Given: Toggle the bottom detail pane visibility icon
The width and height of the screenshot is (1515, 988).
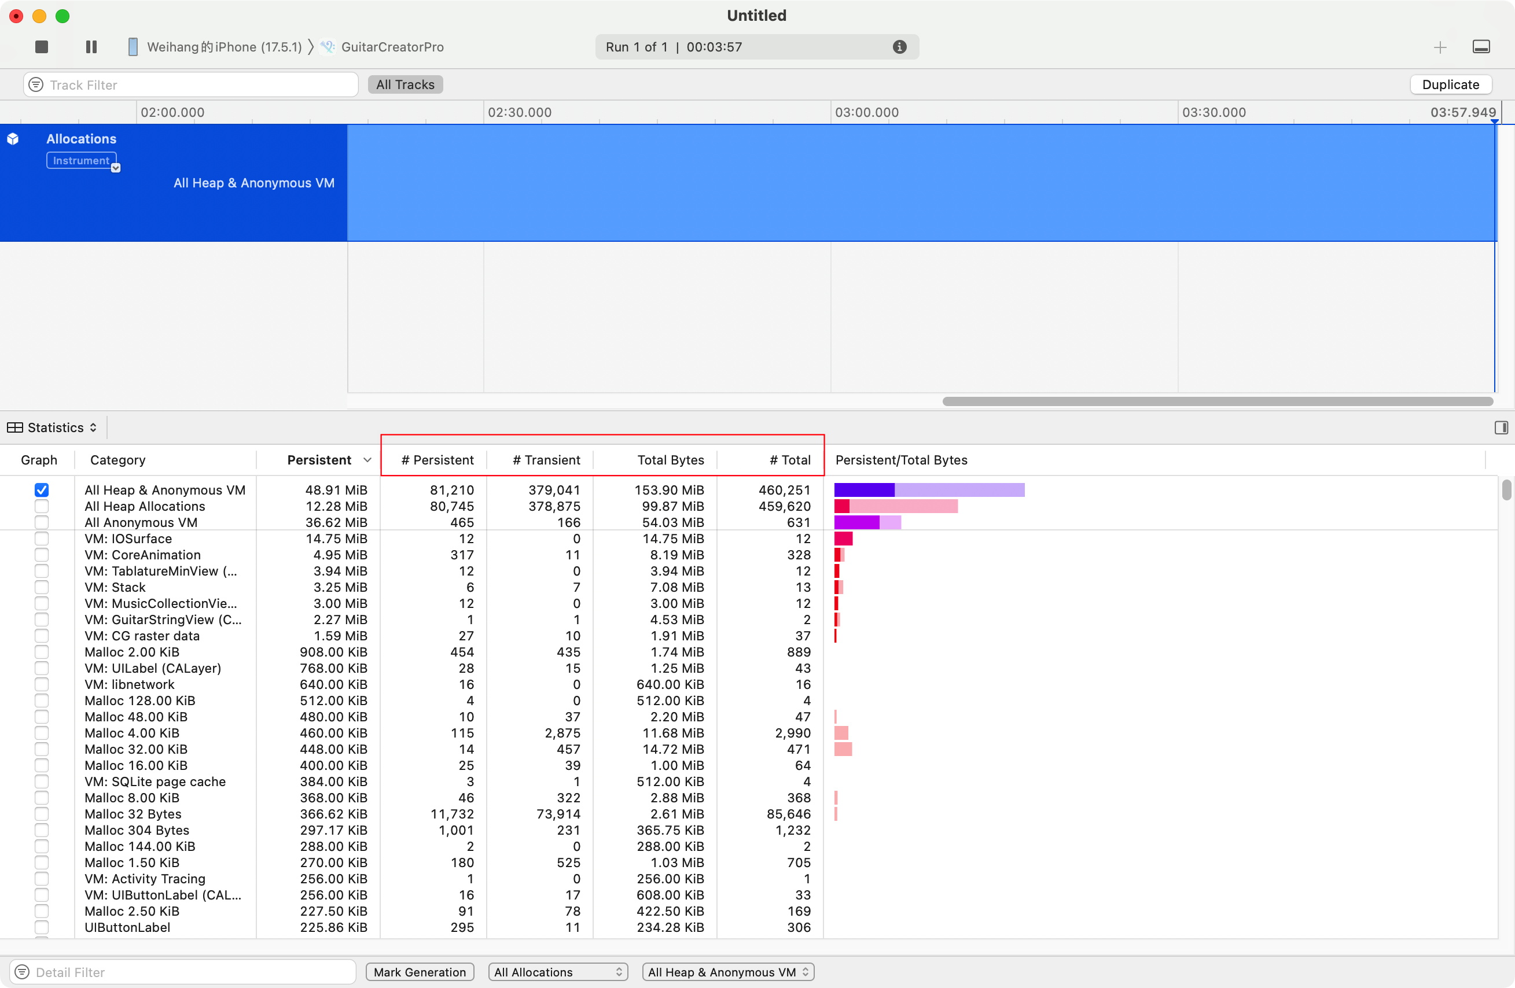Looking at the screenshot, I should point(1481,47).
